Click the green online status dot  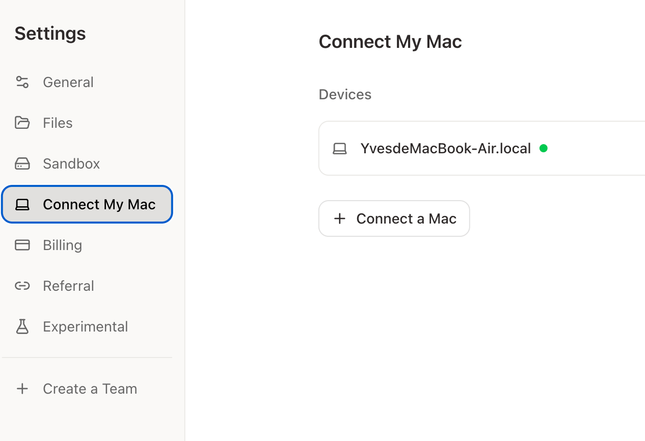point(544,148)
